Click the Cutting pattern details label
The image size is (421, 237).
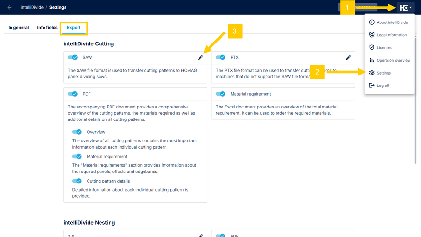(x=108, y=181)
